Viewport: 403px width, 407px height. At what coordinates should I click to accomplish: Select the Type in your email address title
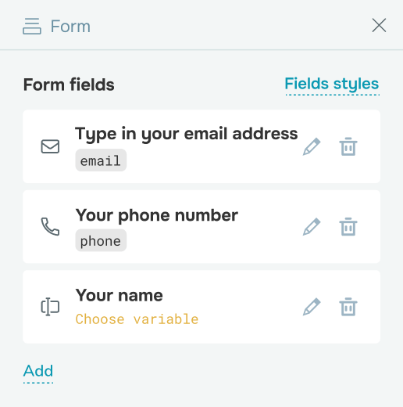[186, 134]
